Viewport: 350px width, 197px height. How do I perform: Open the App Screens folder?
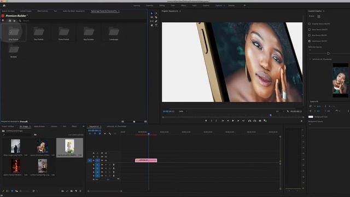[x=89, y=33]
